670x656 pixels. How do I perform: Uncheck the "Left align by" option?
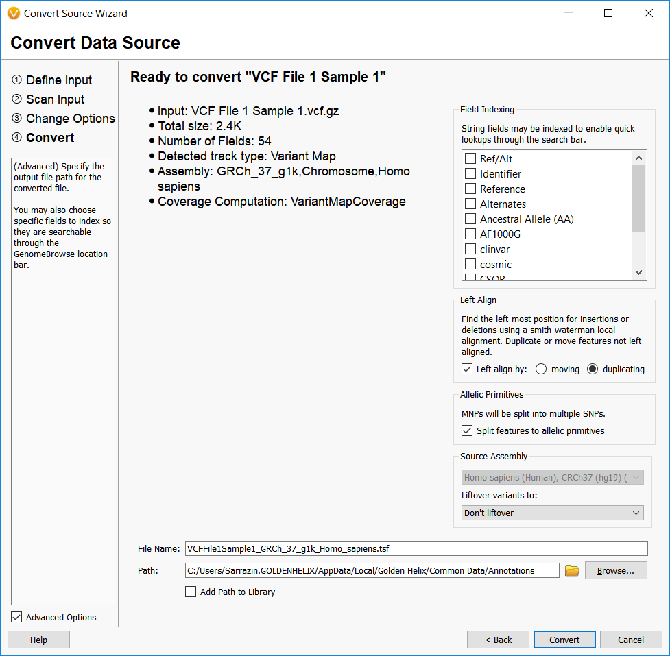467,369
